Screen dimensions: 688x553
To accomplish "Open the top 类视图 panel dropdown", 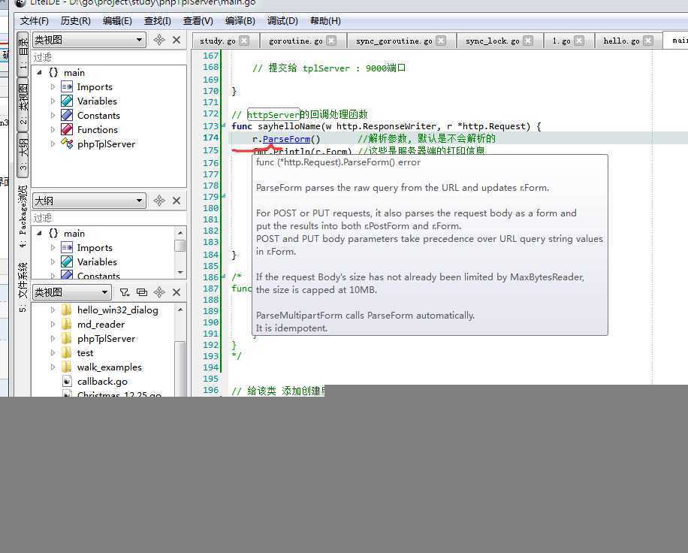I will (89, 40).
